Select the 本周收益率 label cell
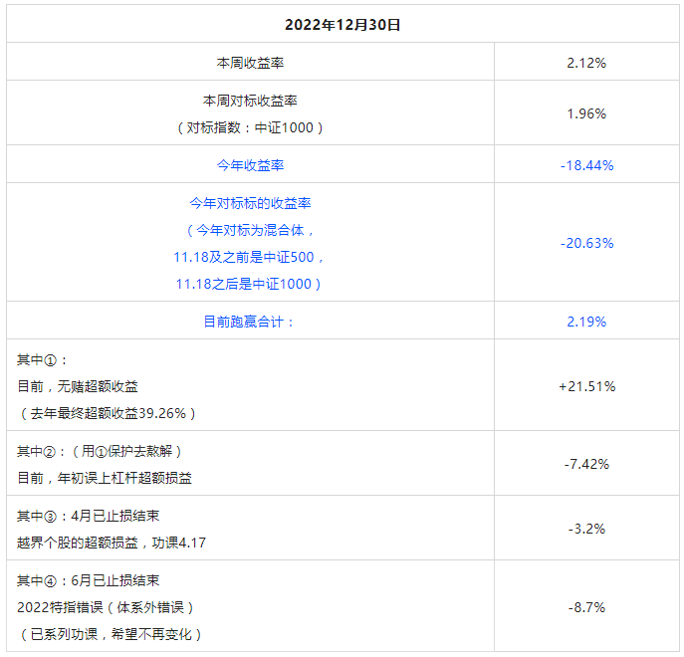 pos(250,63)
